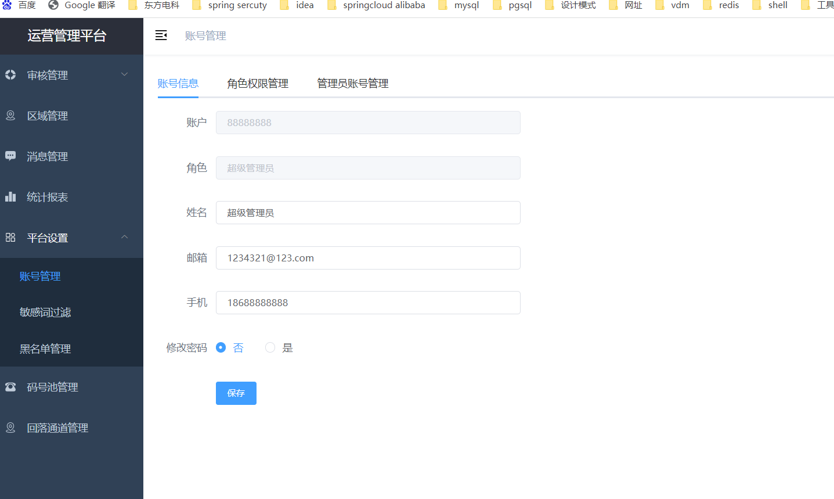Click the 账号管理 breadcrumb text
834x499 pixels.
205,36
